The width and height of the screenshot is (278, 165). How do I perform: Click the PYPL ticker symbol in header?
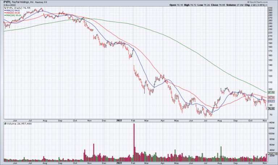[8, 2]
